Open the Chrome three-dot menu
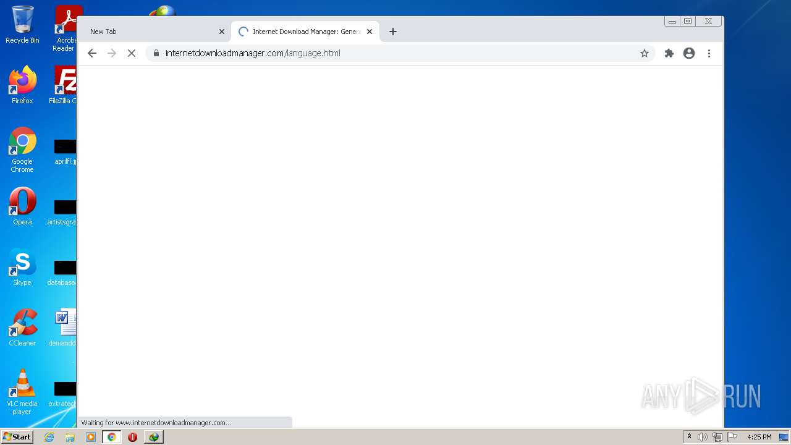This screenshot has height=445, width=791. 709,53
